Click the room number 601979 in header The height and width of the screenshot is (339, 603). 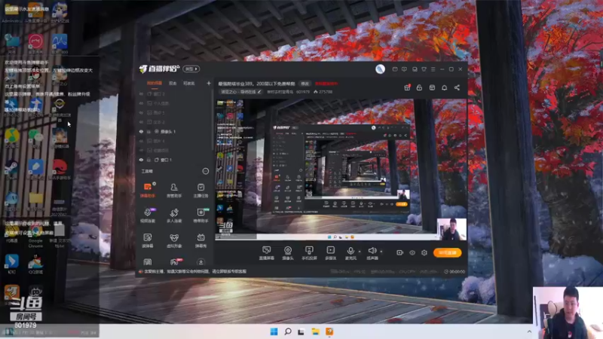pyautogui.click(x=303, y=92)
